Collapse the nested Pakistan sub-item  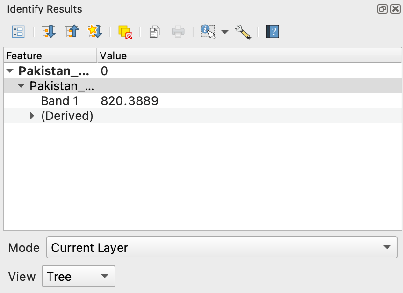tap(21, 86)
